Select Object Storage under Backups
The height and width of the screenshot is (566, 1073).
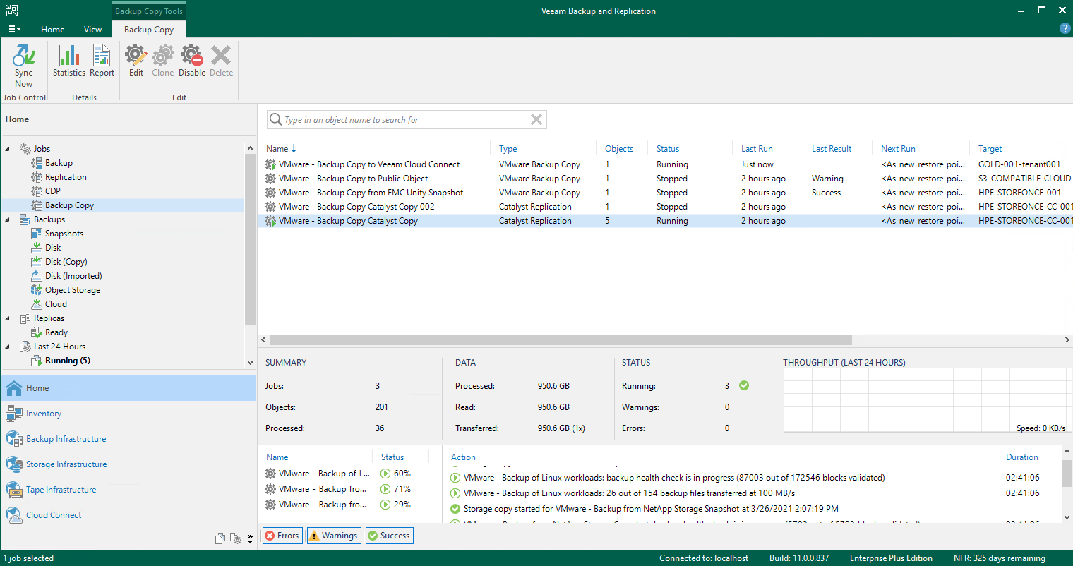click(x=72, y=290)
